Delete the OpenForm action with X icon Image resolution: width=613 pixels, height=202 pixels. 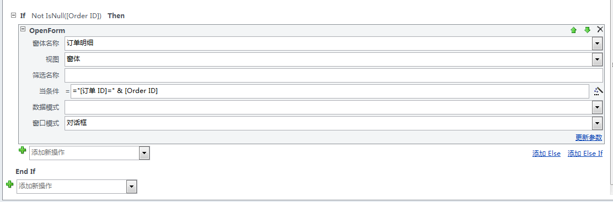(x=600, y=30)
